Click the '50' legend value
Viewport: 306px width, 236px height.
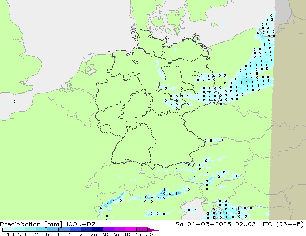tap(149, 234)
